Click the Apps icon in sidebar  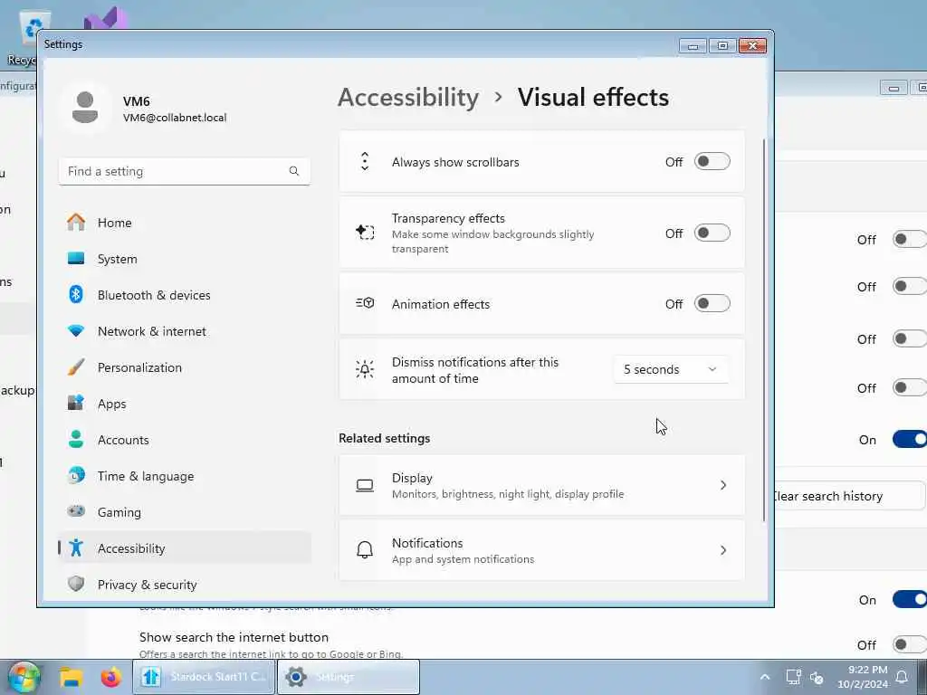click(x=76, y=403)
